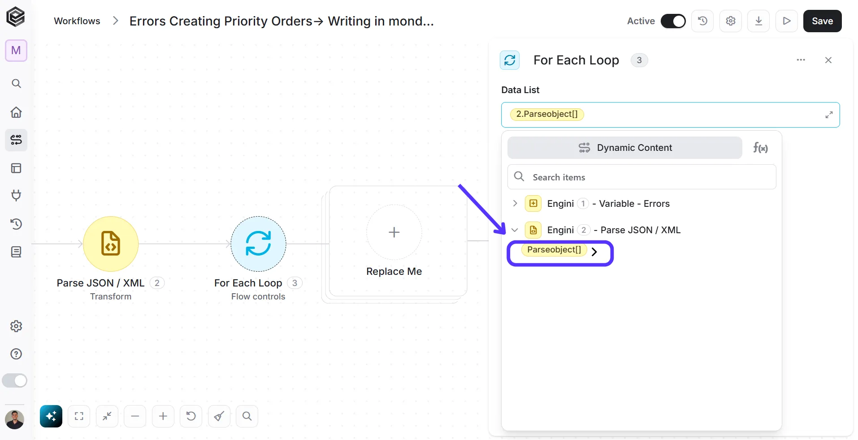
Task: Expand the Data List field editor
Action: pyautogui.click(x=829, y=115)
